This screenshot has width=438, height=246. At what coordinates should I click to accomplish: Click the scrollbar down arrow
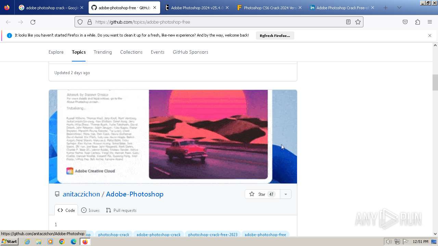[x=435, y=234]
